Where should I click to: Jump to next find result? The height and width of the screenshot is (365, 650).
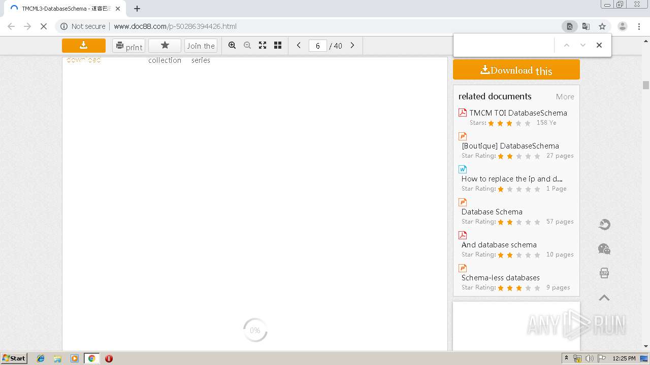click(583, 45)
